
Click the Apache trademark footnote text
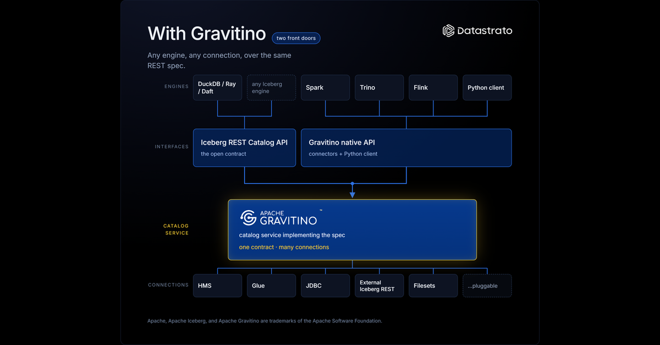click(x=265, y=321)
